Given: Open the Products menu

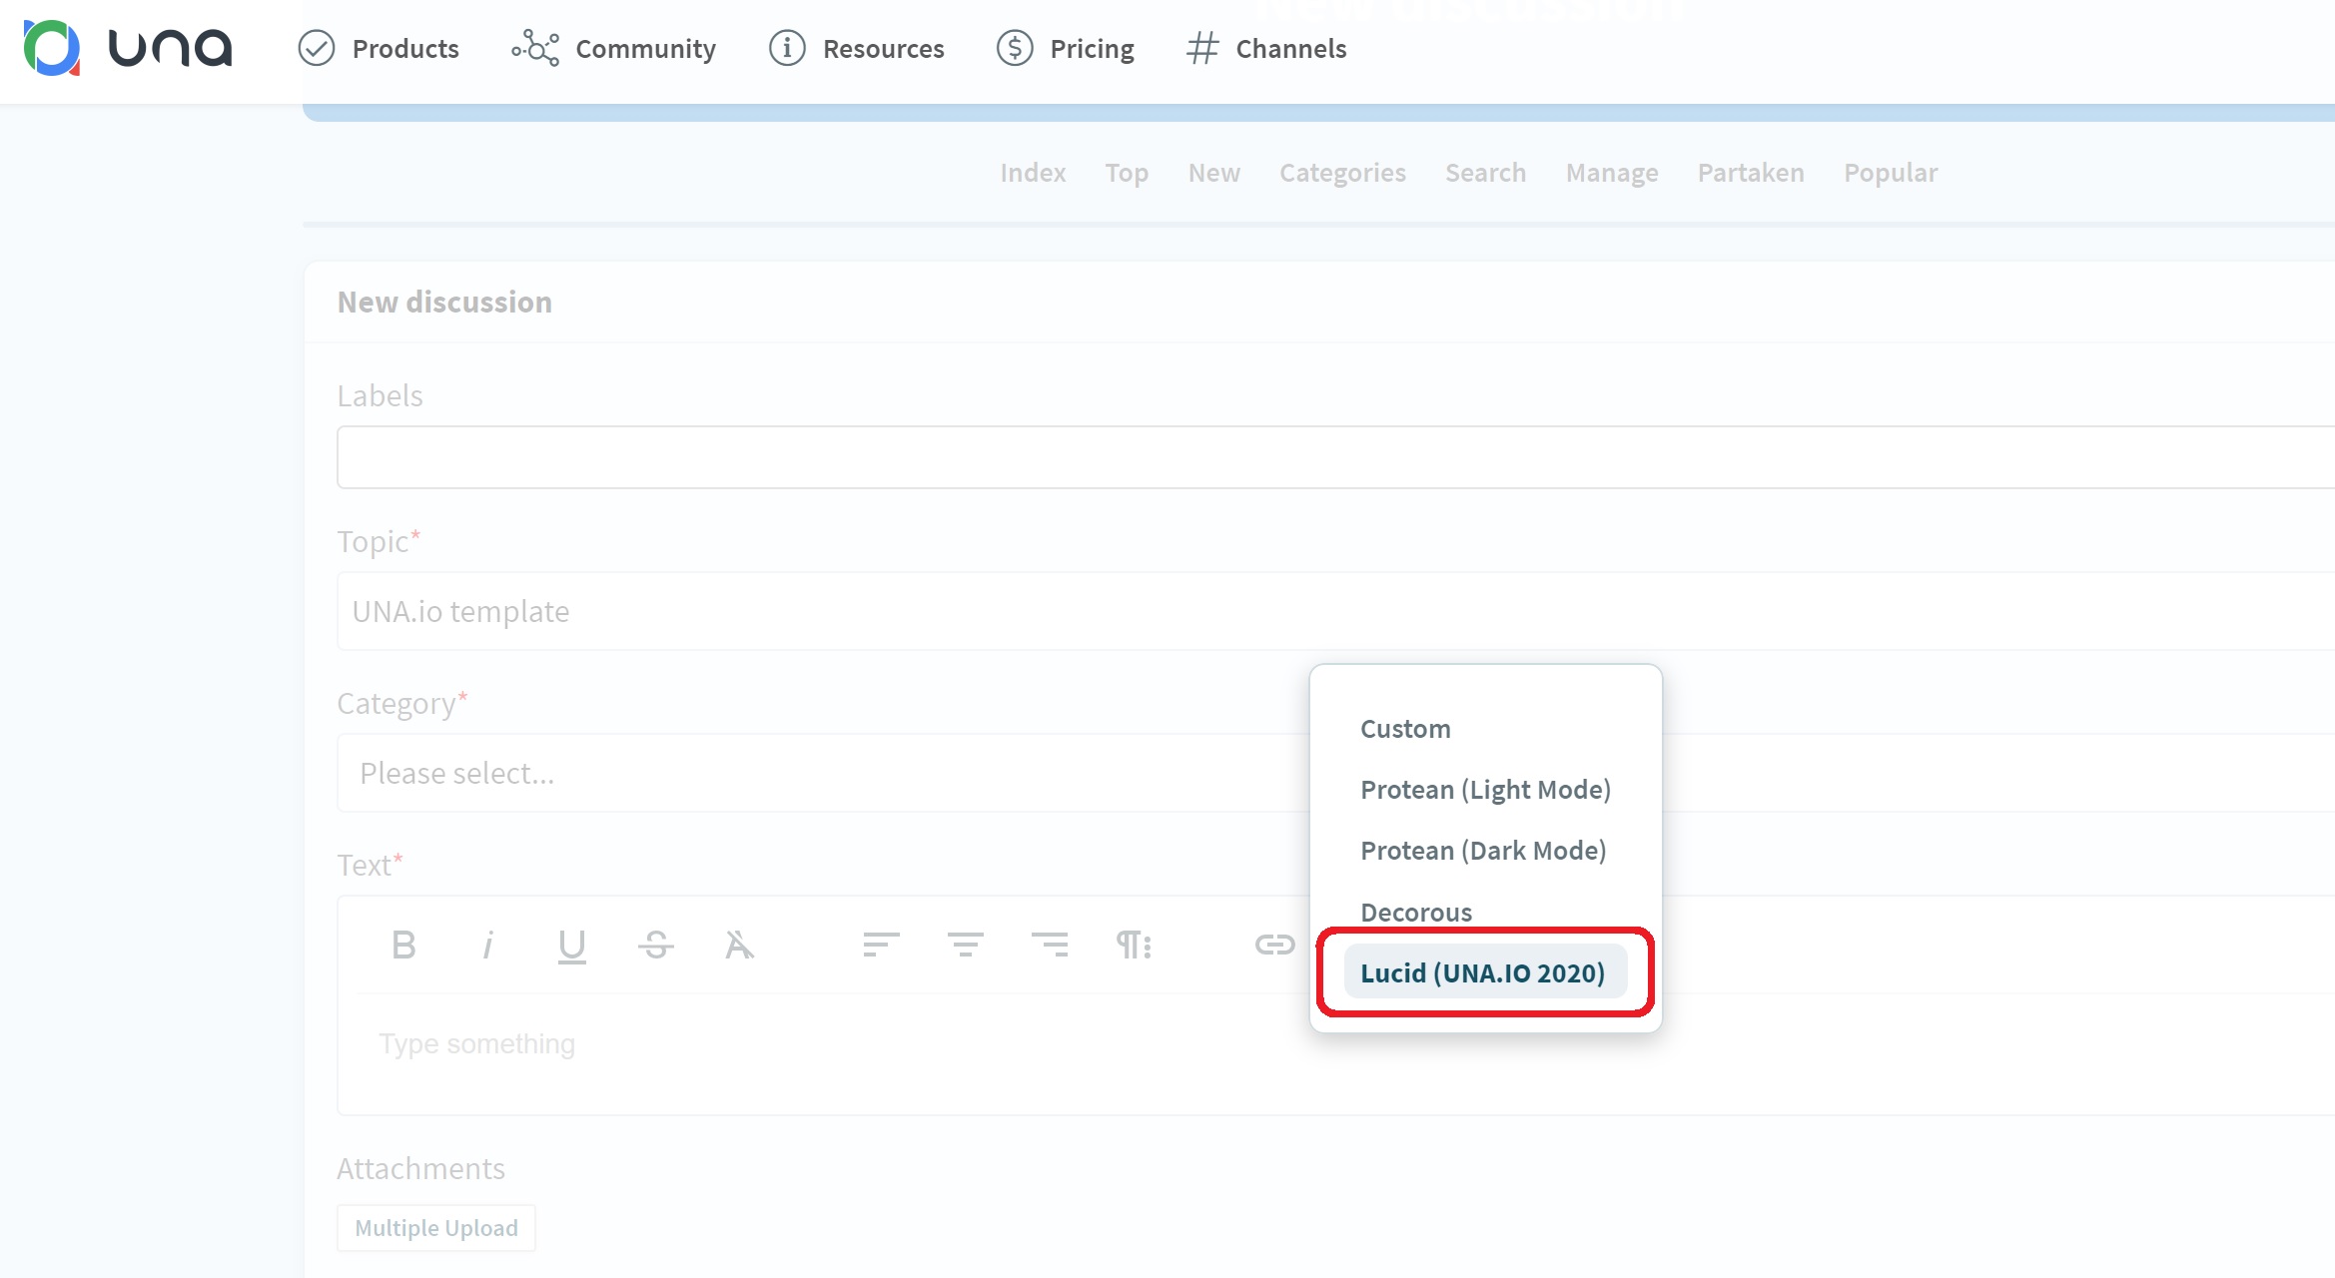Looking at the screenshot, I should (380, 48).
